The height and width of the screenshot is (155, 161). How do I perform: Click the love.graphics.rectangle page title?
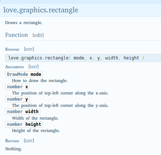(41, 10)
